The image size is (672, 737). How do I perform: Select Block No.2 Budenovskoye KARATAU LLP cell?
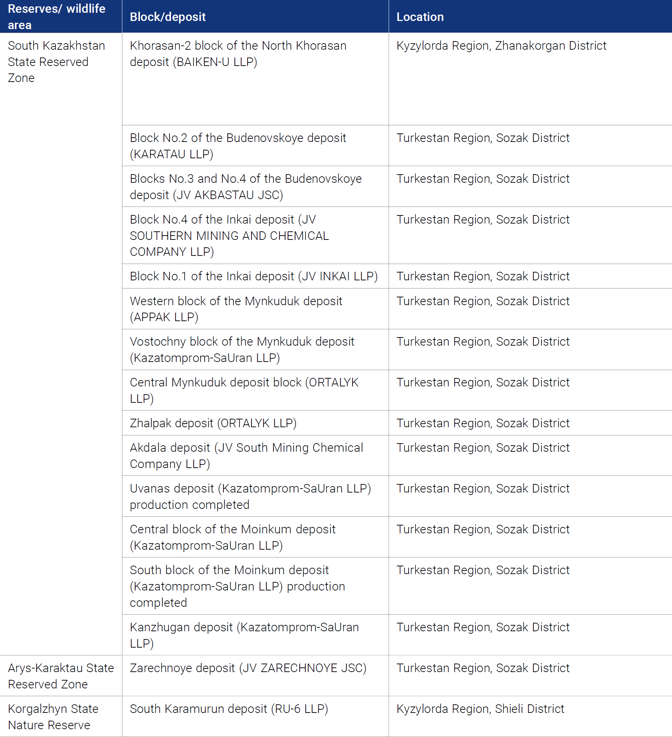click(255, 145)
